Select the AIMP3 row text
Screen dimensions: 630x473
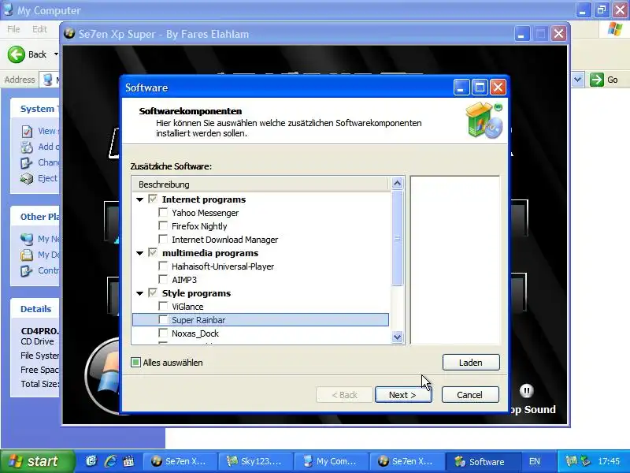[184, 280]
